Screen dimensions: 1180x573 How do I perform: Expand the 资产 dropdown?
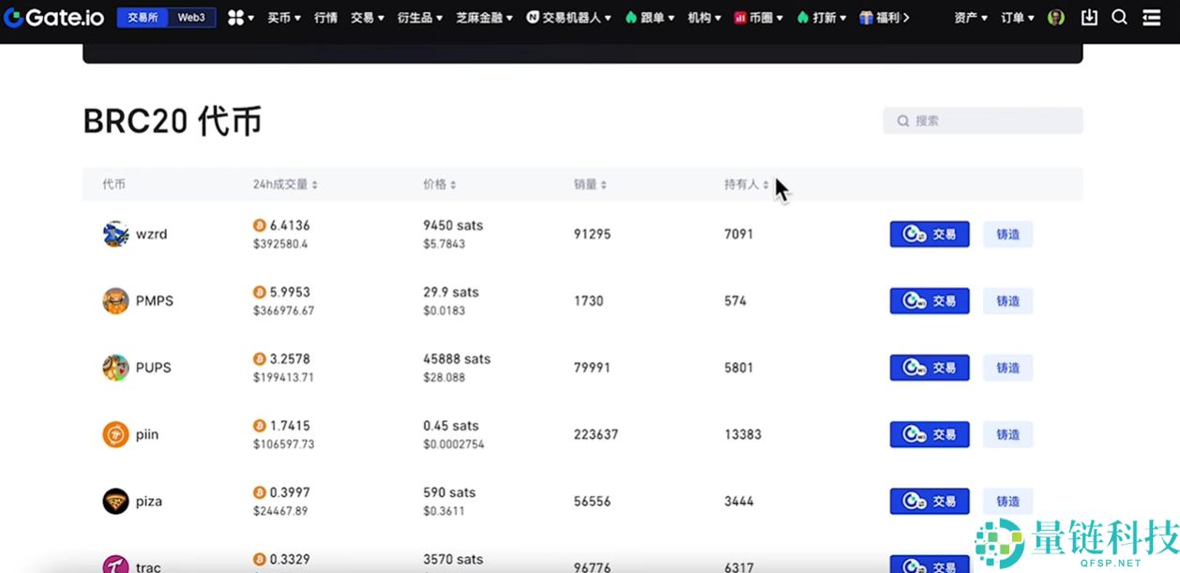tap(969, 17)
